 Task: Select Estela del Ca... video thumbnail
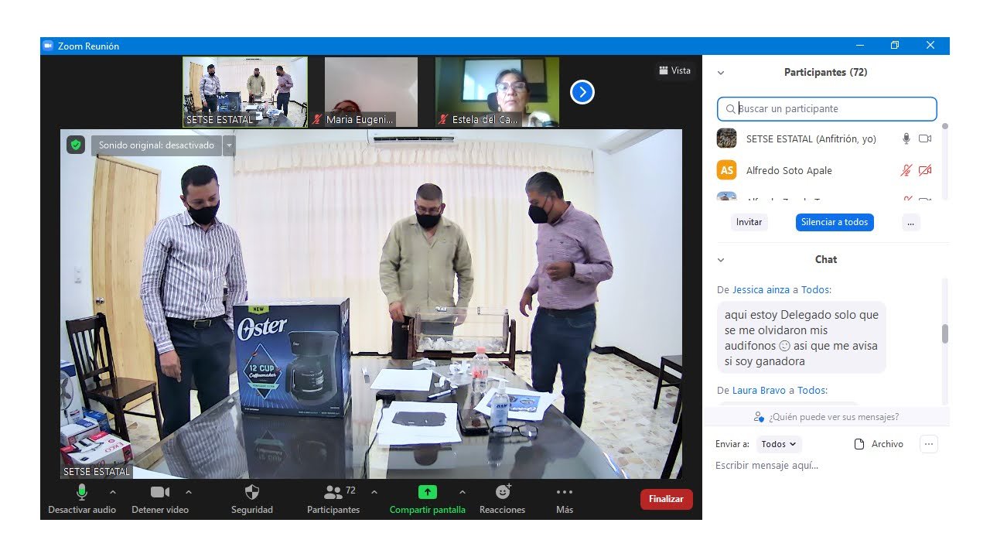(497, 92)
